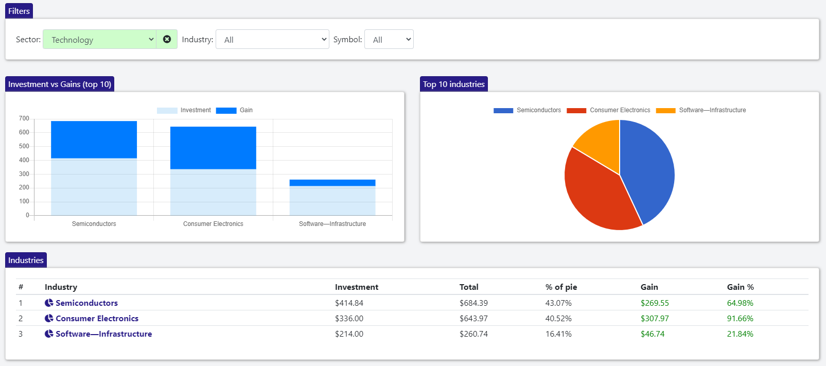Toggle the Investment series in bar chart legend

(184, 110)
